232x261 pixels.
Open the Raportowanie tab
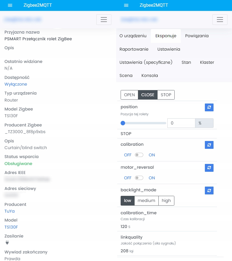point(134,49)
